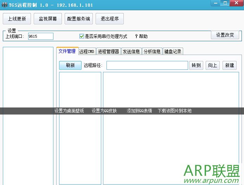Click the 设置改变 button
This screenshot has height=185, width=244.
(x=225, y=35)
